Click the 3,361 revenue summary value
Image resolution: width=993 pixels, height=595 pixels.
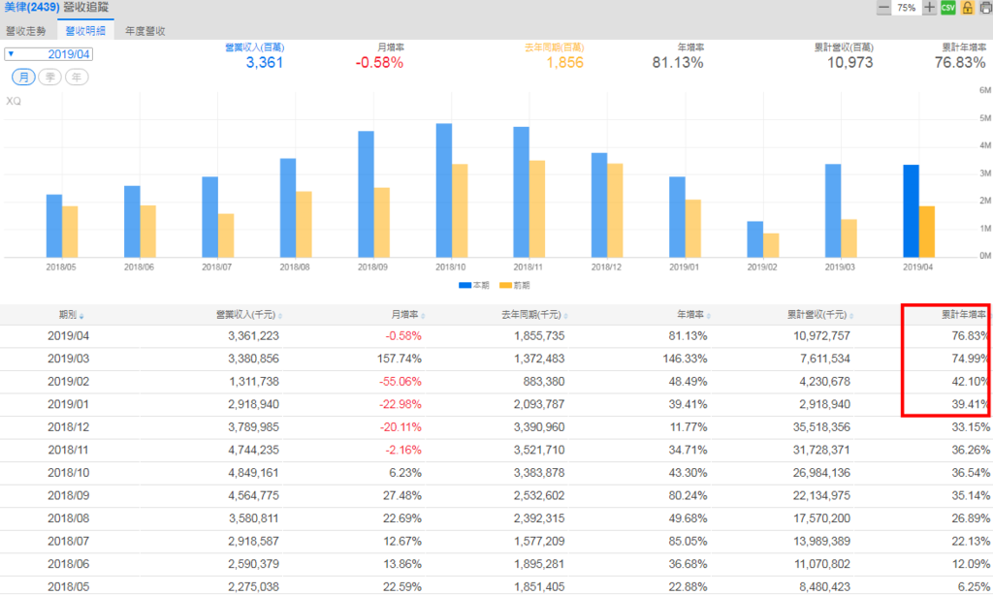[265, 63]
